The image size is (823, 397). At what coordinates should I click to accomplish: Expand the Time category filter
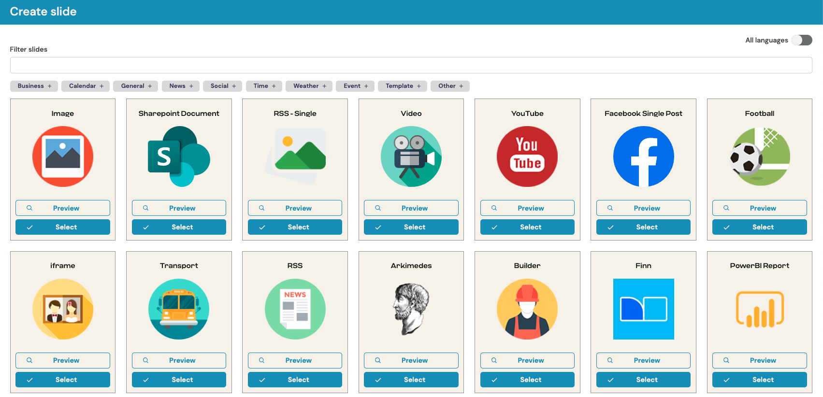pos(264,86)
